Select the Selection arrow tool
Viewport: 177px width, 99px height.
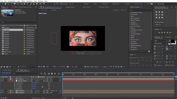click(x=3, y=4)
